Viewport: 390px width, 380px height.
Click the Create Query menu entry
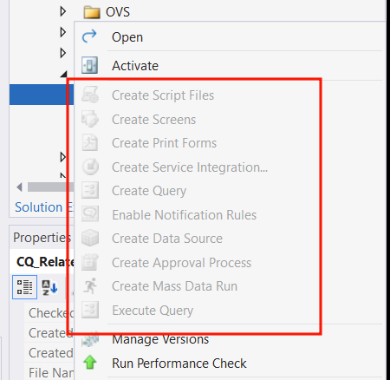pos(149,191)
